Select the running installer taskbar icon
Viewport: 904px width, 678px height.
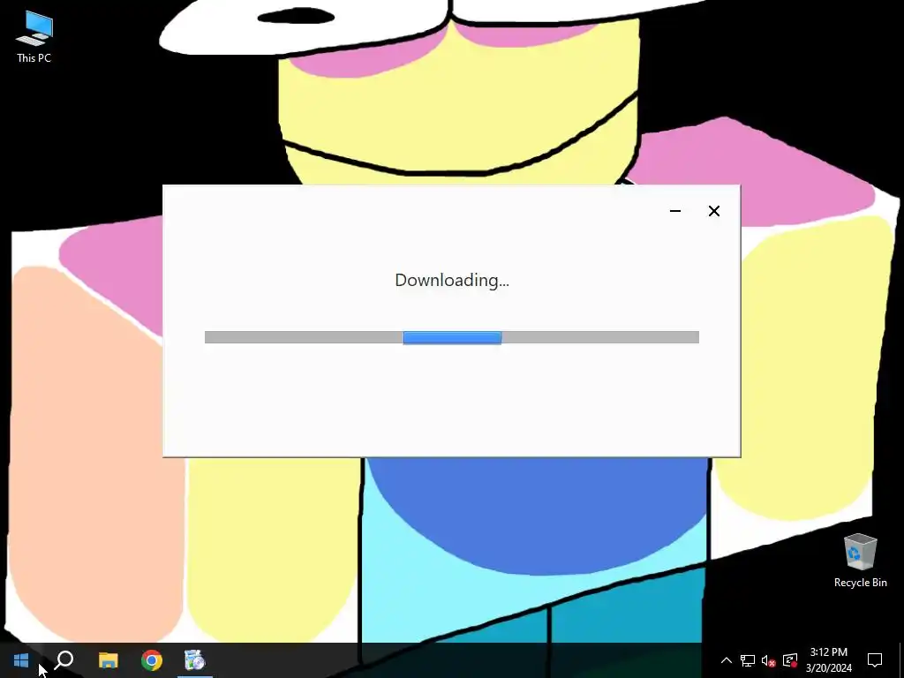click(x=195, y=660)
